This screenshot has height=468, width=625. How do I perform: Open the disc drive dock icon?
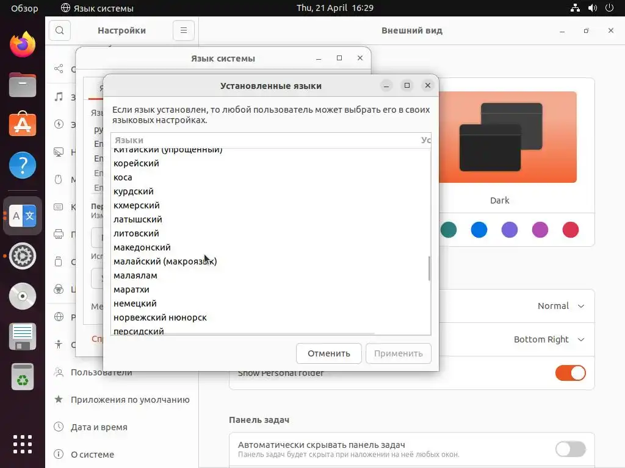[23, 296]
